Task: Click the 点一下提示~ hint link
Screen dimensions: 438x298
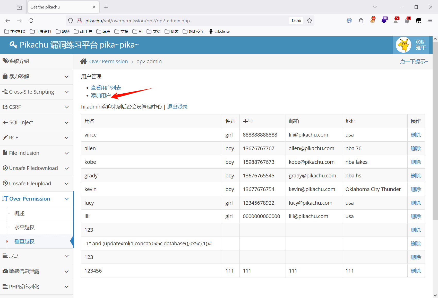Action: click(414, 61)
